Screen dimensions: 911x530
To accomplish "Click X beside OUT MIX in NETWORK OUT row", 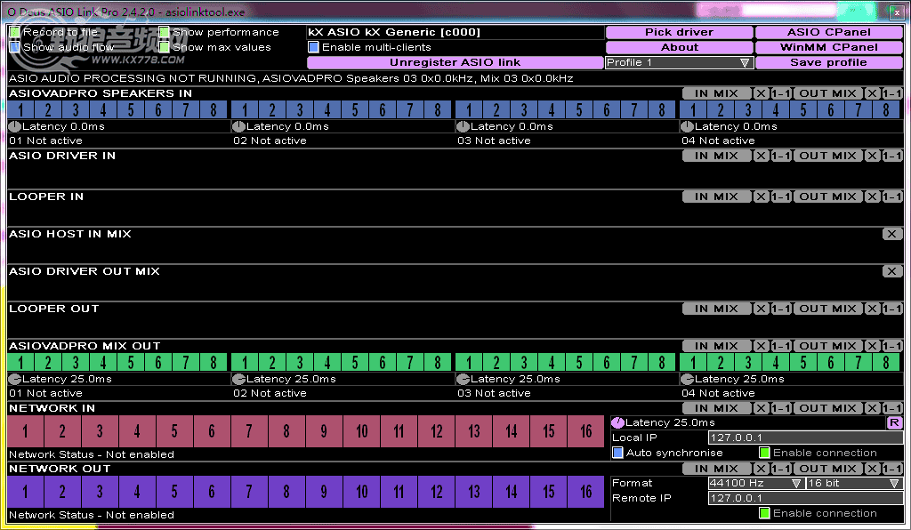I will point(872,469).
